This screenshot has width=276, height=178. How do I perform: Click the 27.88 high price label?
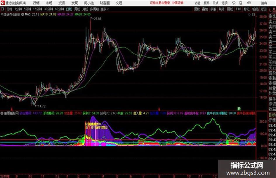pyautogui.click(x=98, y=19)
